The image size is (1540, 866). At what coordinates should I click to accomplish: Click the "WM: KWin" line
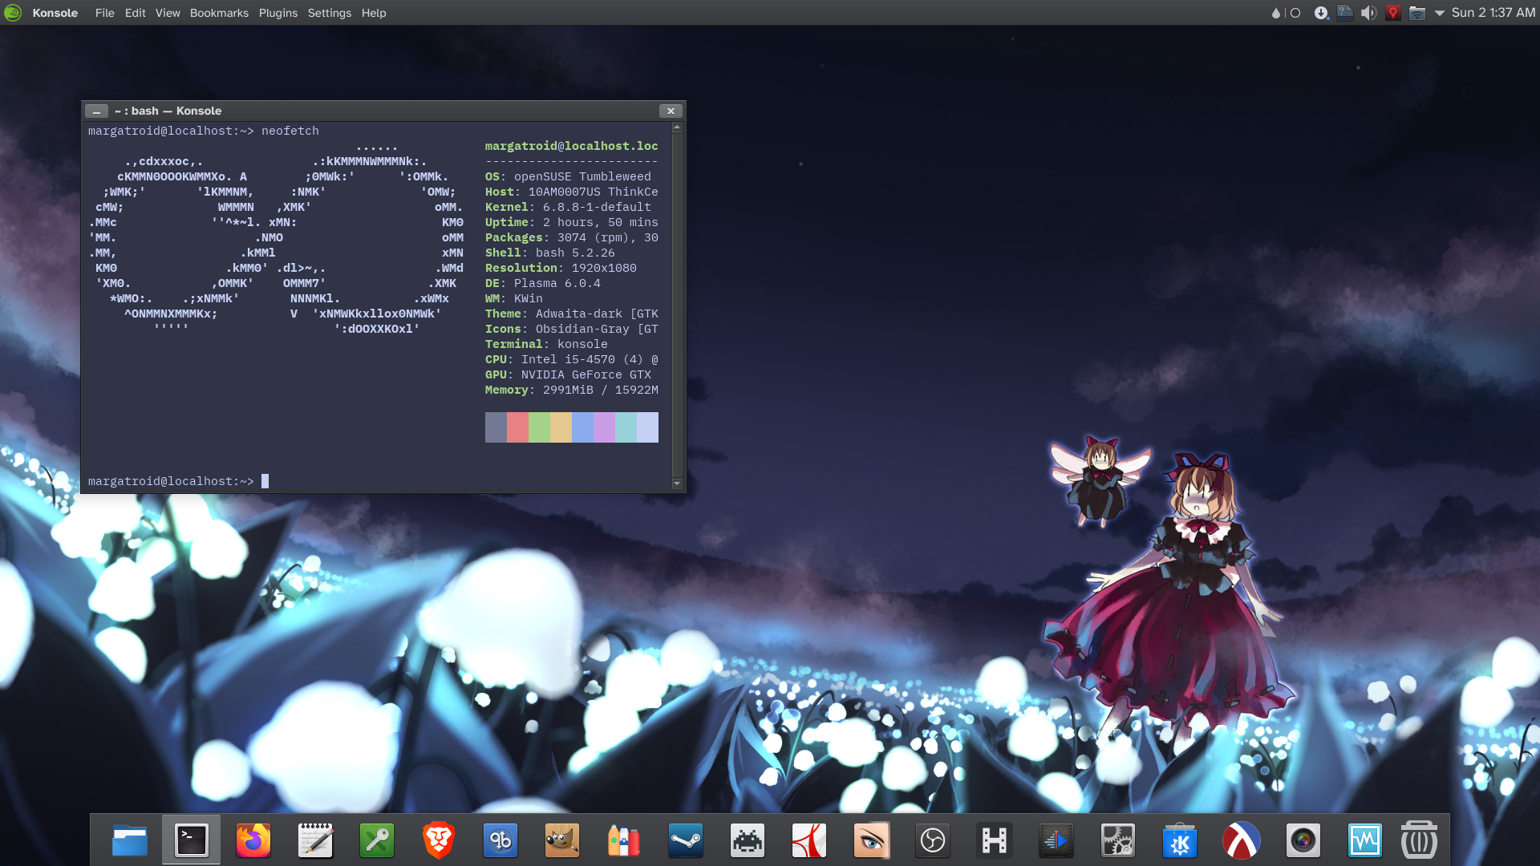point(514,298)
